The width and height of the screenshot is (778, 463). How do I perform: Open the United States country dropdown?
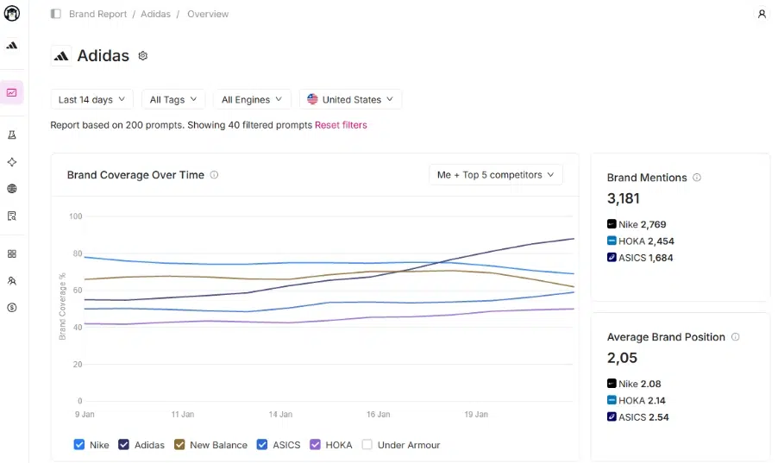(350, 100)
